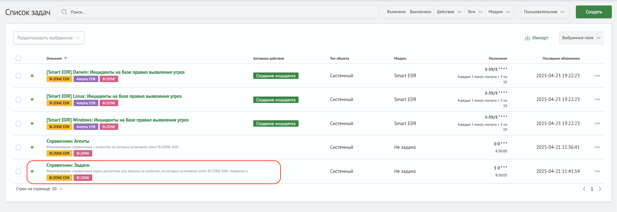This screenshot has height=212, width=617.
Task: Click pink BI.ZONE tag on Darwin task
Action: pyautogui.click(x=109, y=79)
